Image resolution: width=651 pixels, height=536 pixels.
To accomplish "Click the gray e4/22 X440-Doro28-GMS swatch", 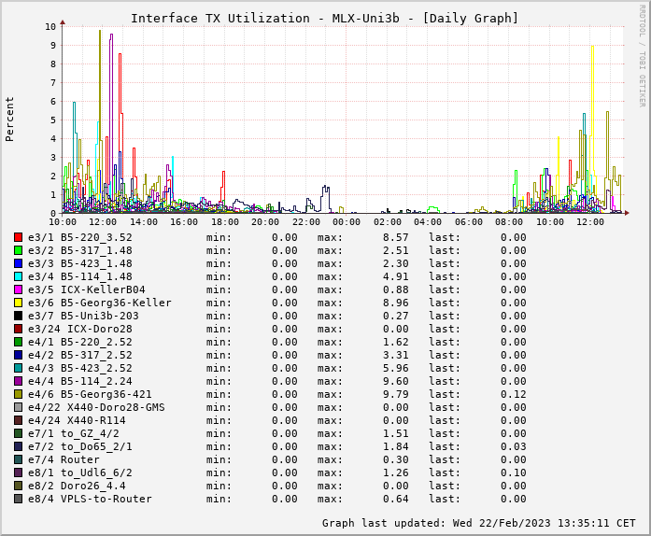I will (x=18, y=407).
